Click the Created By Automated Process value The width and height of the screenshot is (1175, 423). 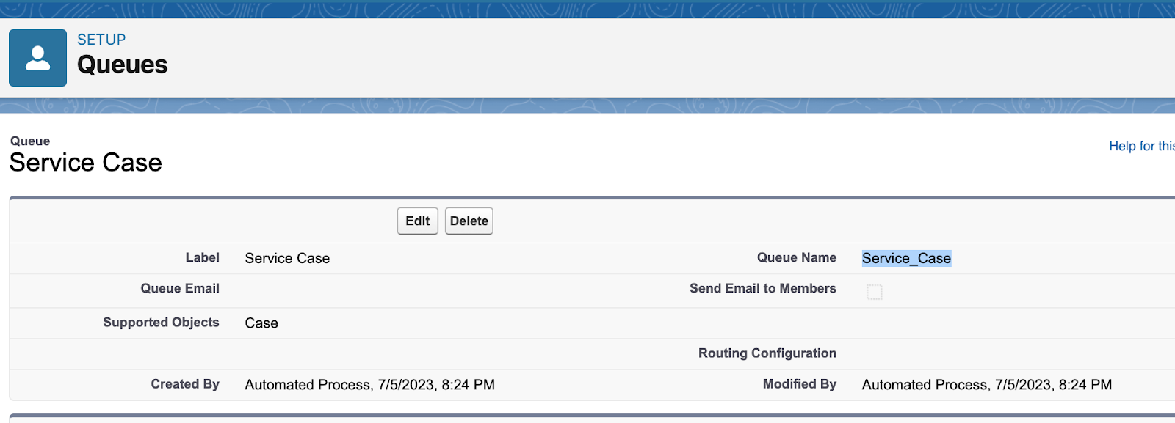pos(369,385)
